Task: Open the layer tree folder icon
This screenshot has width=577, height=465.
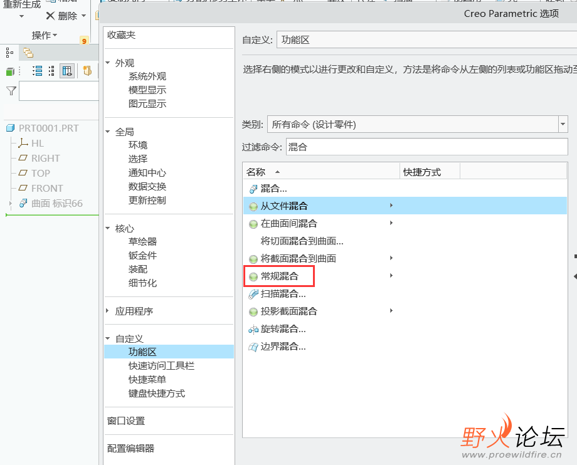Action: coord(28,53)
